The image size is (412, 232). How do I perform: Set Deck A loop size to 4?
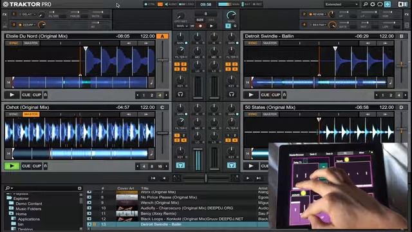coord(160,95)
